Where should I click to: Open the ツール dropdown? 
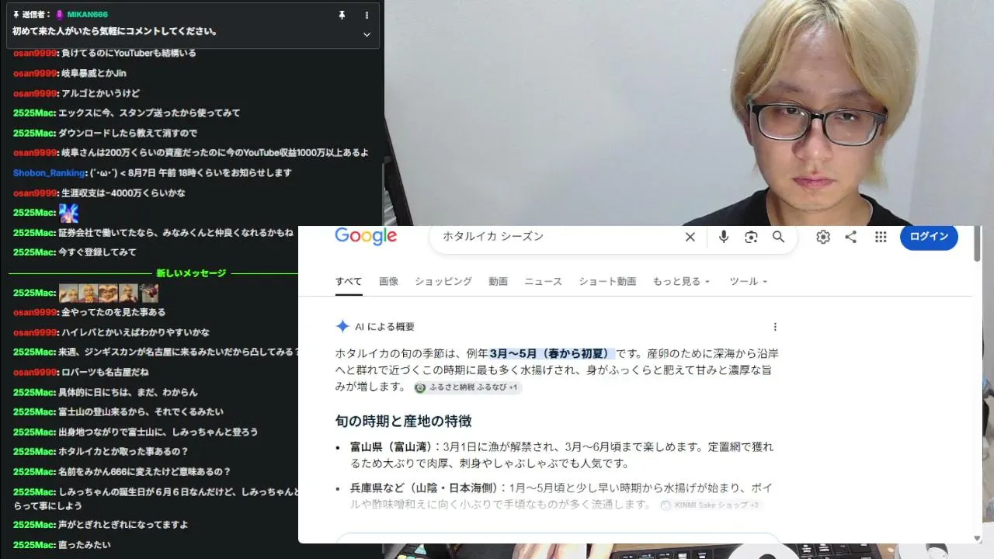pyautogui.click(x=748, y=281)
